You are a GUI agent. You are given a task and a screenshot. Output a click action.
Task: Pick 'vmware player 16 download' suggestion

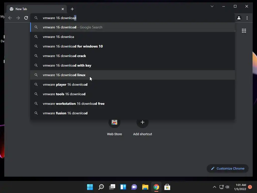pos(133,84)
